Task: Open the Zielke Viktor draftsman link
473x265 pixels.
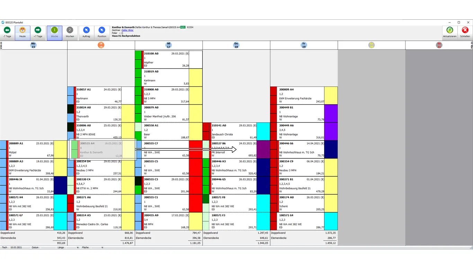Action: click(127, 30)
